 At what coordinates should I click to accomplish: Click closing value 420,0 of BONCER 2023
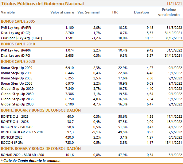(x=70, y=137)
